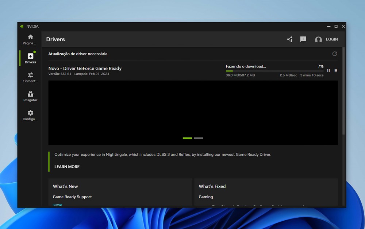
Task: Click the user avatar icon
Action: pyautogui.click(x=318, y=39)
